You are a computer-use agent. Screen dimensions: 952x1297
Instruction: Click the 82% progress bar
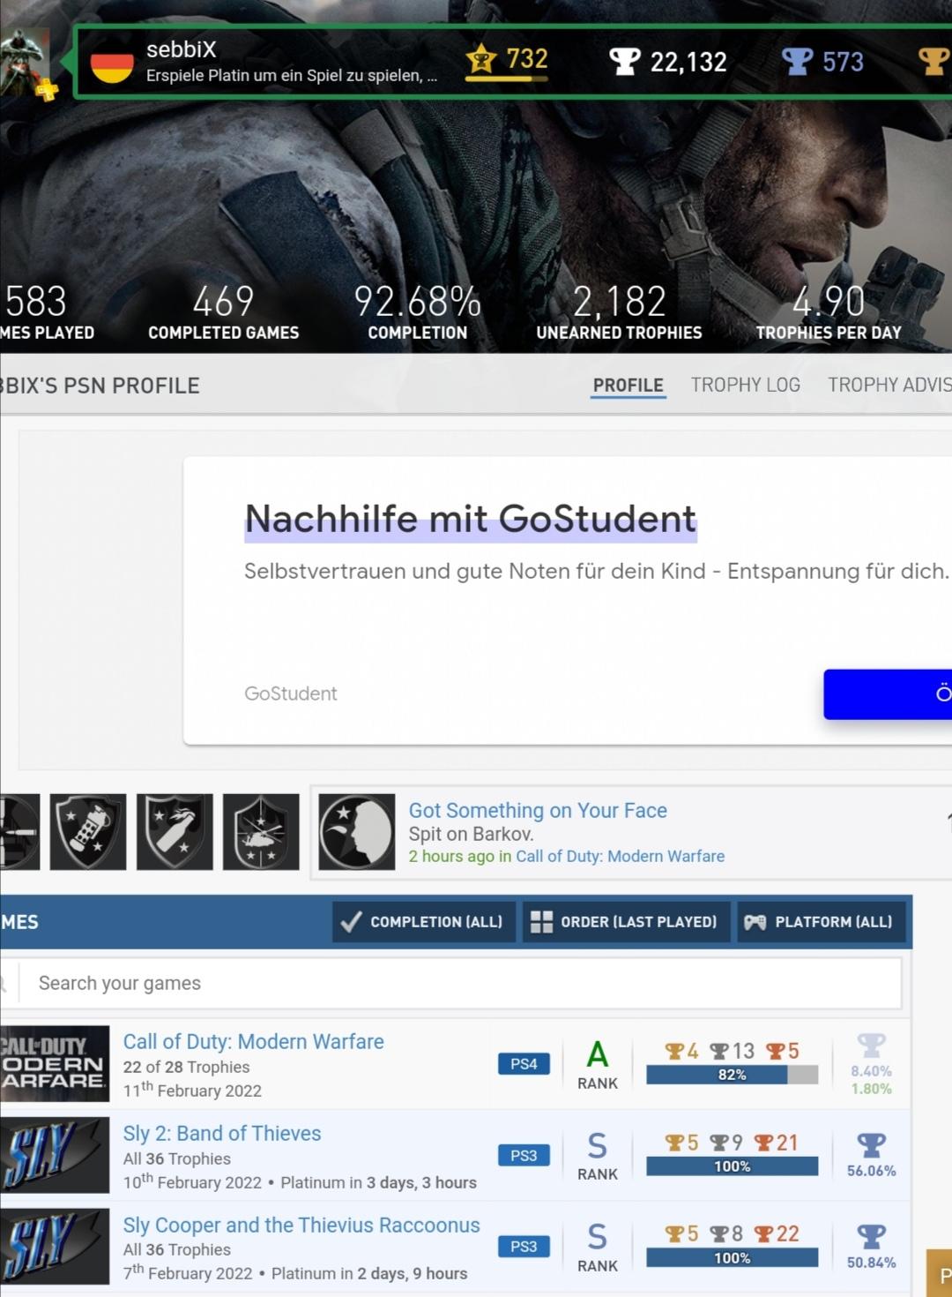[x=732, y=1075]
